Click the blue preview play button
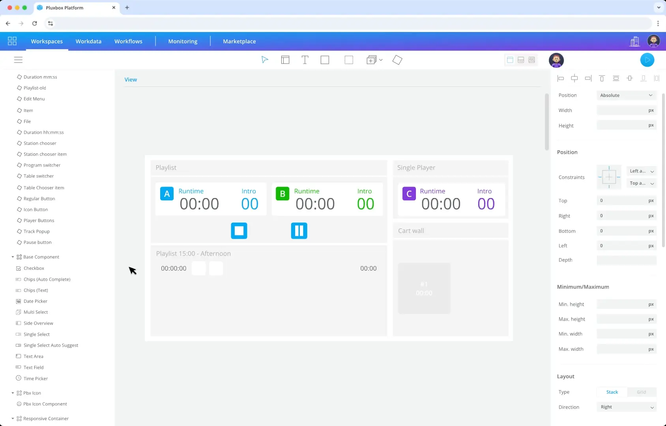Image resolution: width=666 pixels, height=426 pixels. pos(647,60)
